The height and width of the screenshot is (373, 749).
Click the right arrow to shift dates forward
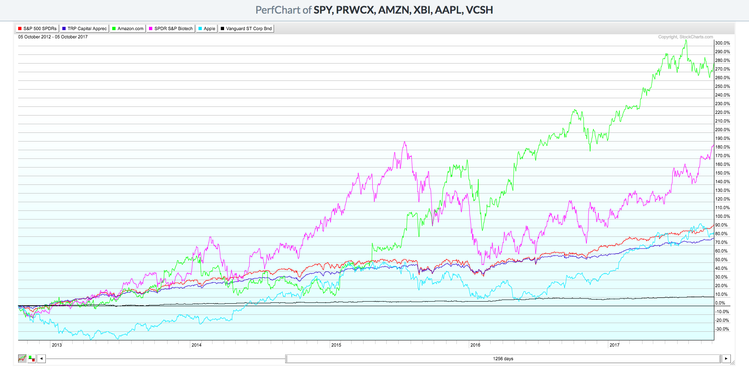[726, 359]
